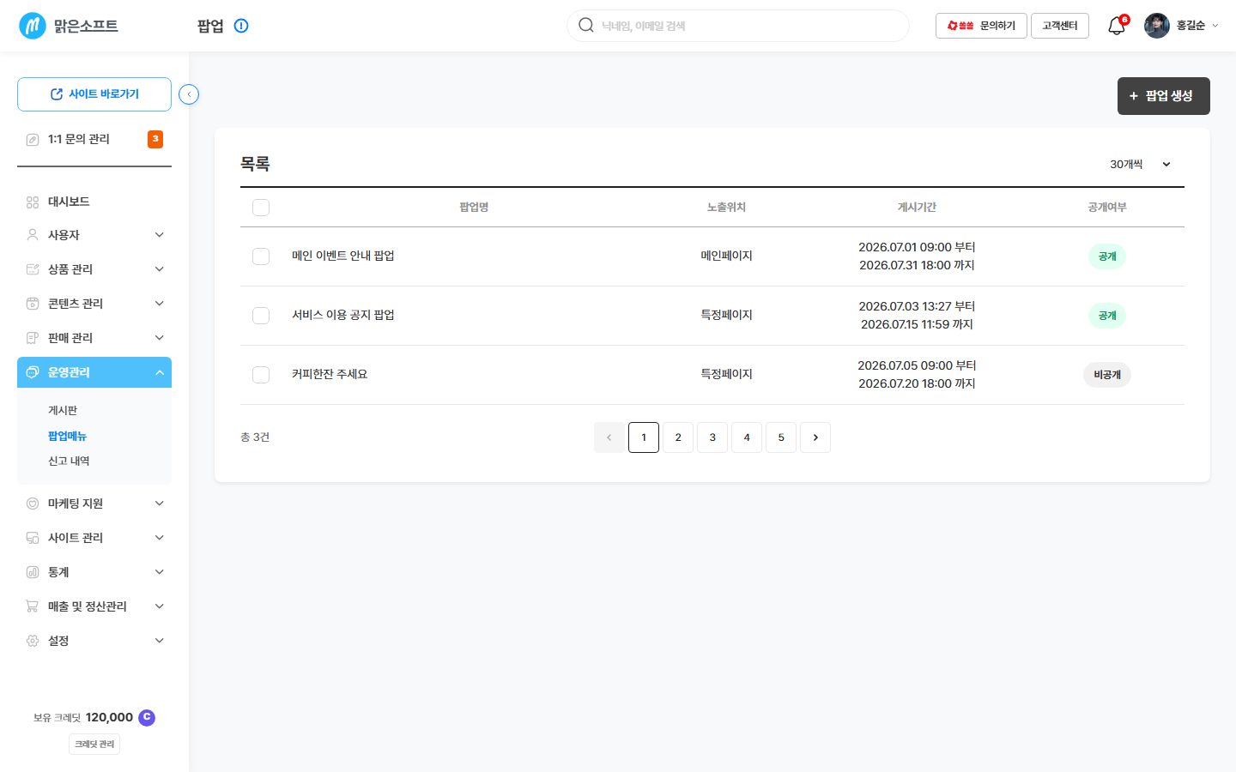1236x772 pixels.
Task: Click the 서비스 이용 공지 팝업 name
Action: click(x=343, y=315)
